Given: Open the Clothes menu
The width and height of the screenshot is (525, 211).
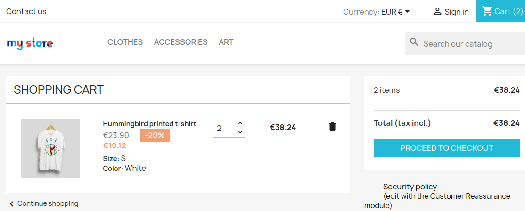Looking at the screenshot, I should pos(125,42).
